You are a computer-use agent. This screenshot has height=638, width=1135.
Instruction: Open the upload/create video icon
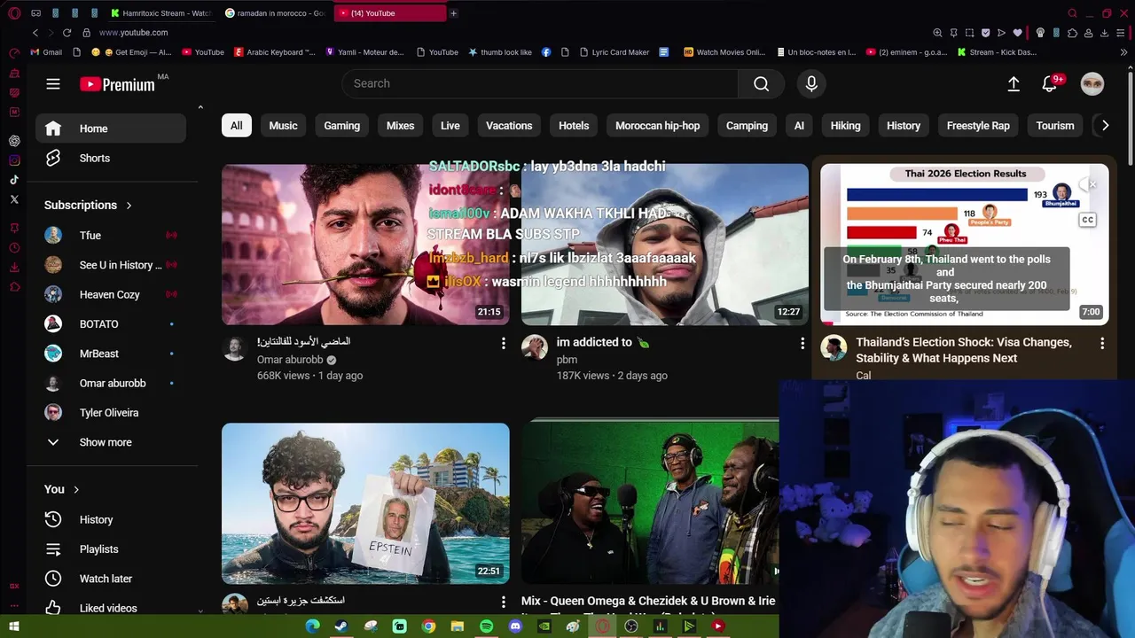[1014, 83]
